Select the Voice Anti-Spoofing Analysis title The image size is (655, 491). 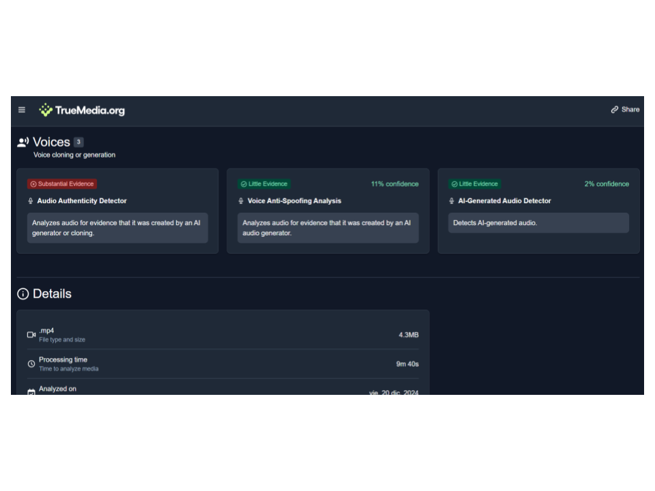pos(294,201)
